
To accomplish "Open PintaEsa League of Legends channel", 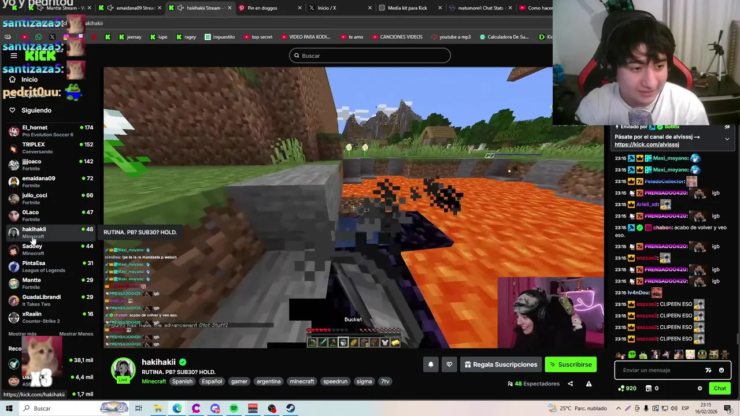I will point(51,266).
